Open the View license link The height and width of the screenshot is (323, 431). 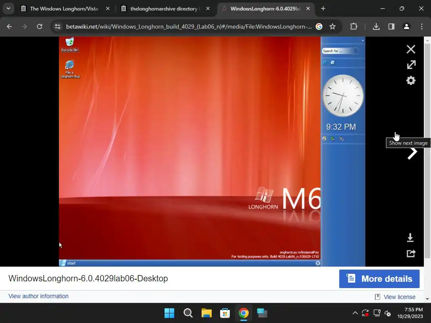click(x=399, y=297)
